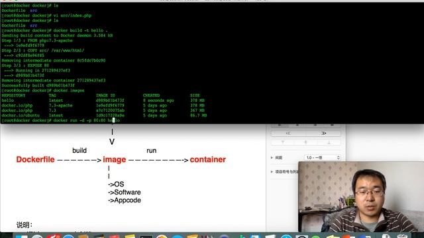The width and height of the screenshot is (424, 238).
Task: Click image ID '1d9c17228a9e'
Action: (x=110, y=116)
